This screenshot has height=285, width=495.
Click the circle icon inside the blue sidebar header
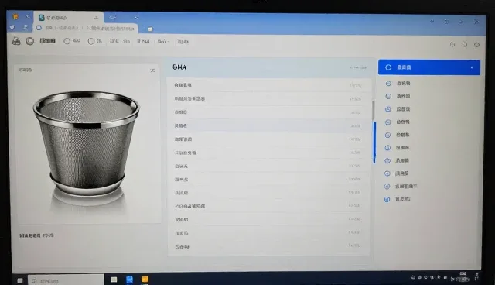pos(388,67)
